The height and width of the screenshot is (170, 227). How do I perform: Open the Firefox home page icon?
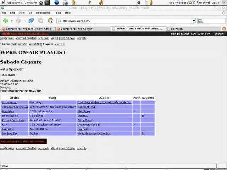51,21
